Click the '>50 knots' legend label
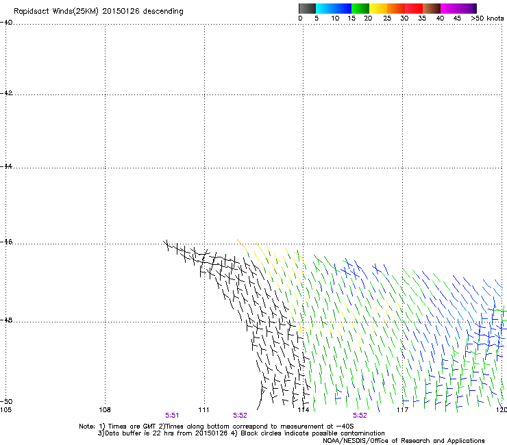Viewport: 507px width, 445px height. click(x=487, y=18)
